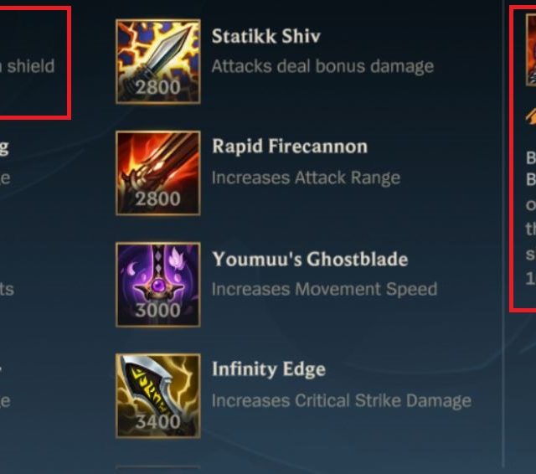Viewport: 536px width, 474px height.
Task: Click the Infinity Edge item name
Action: (269, 369)
